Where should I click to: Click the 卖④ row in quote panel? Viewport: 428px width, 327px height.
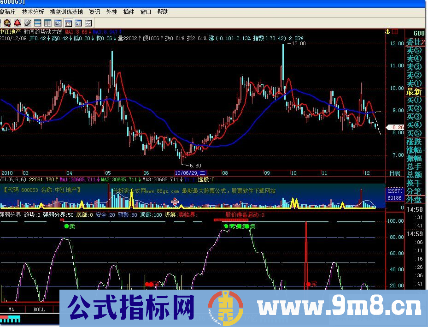[x=414, y=59]
